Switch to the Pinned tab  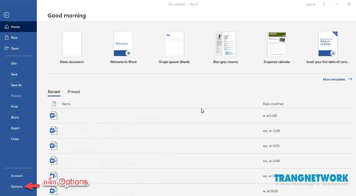[74, 92]
